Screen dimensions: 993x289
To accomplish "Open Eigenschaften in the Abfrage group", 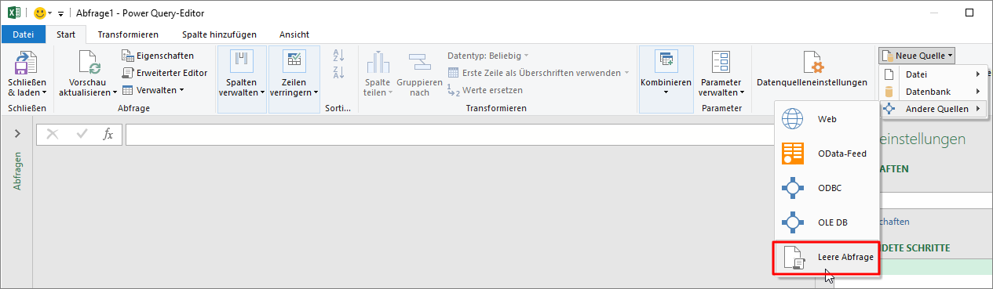I will (158, 56).
